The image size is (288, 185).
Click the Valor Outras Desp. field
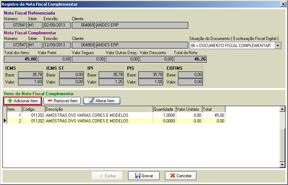pyautogui.click(x=122, y=59)
